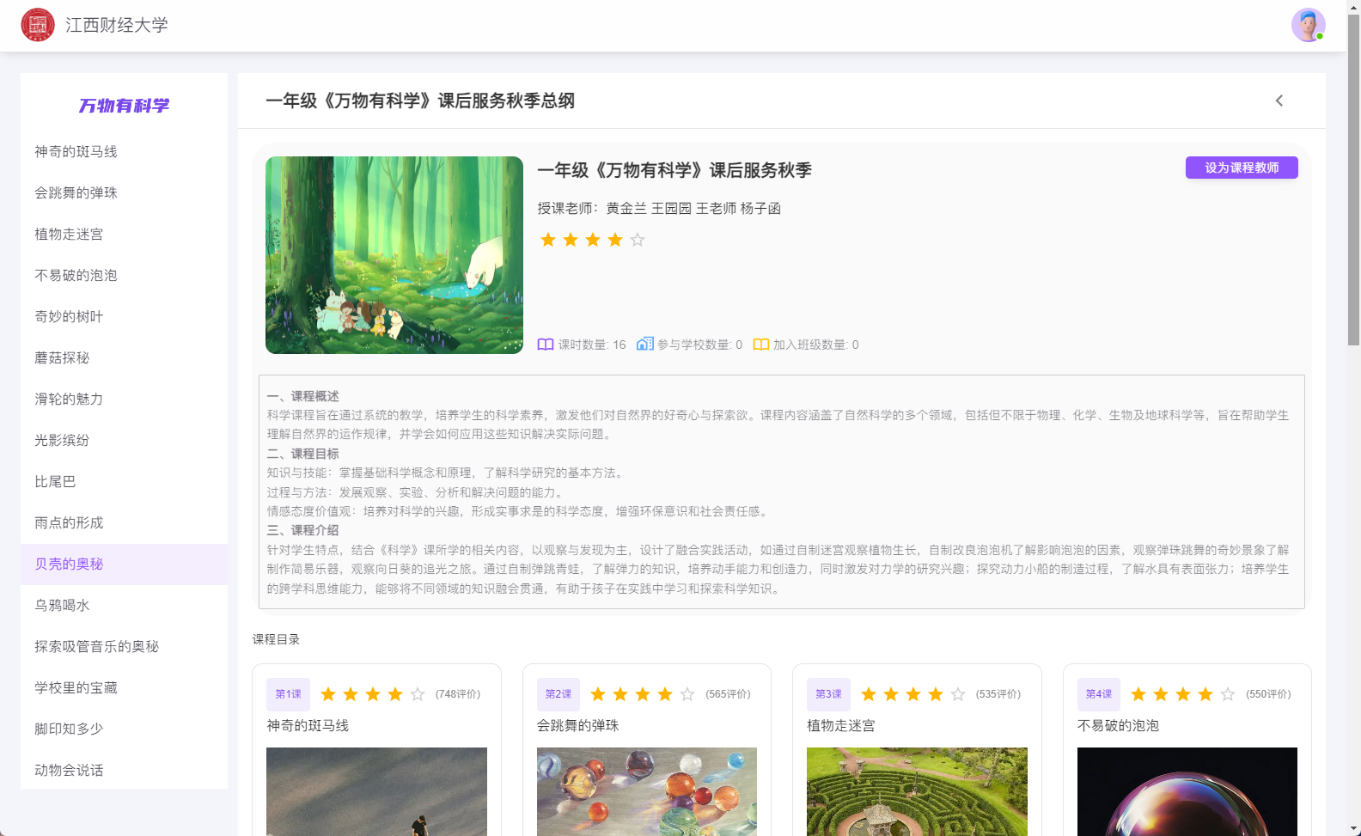Choose 比尾巴 in the sidebar
1361x836 pixels.
[x=124, y=482]
